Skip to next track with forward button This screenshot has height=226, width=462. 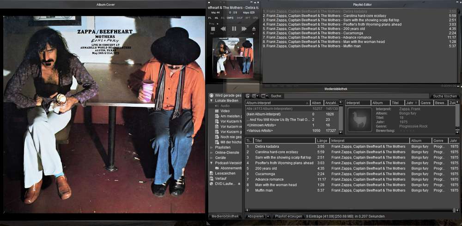[x=244, y=29]
